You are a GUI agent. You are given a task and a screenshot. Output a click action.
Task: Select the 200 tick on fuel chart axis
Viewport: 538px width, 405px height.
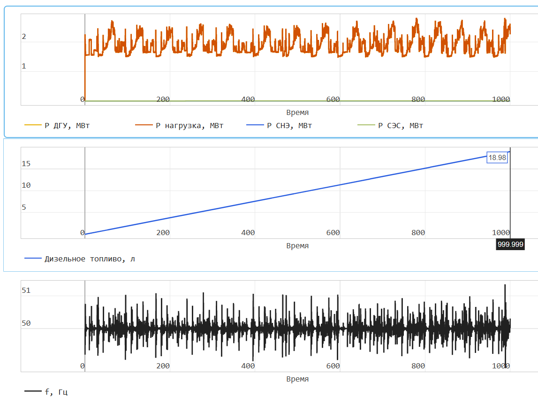pyautogui.click(x=163, y=233)
